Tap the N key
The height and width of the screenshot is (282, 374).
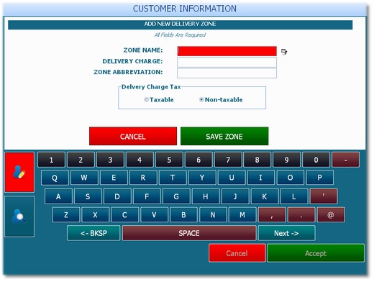[213, 214]
